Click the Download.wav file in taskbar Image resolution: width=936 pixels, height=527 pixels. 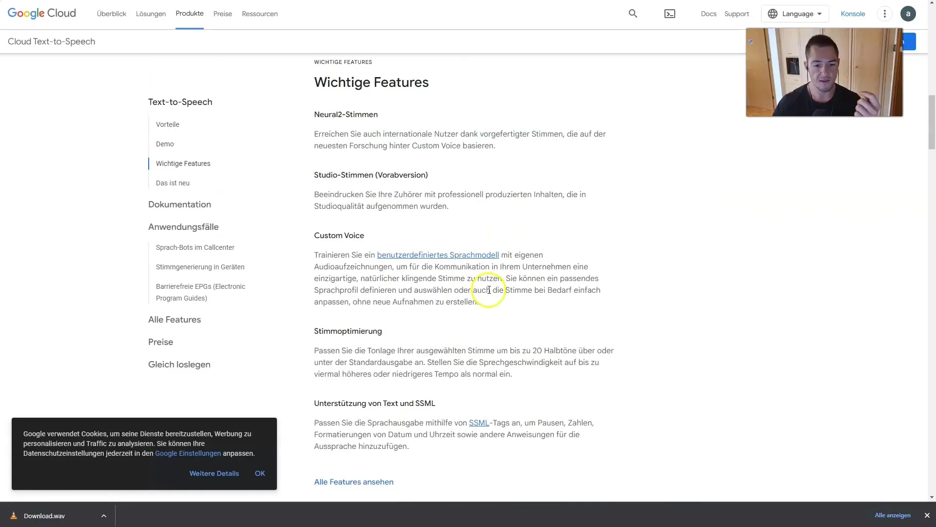pyautogui.click(x=44, y=515)
